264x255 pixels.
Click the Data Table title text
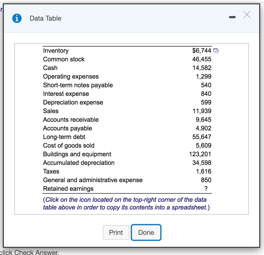coord(45,18)
